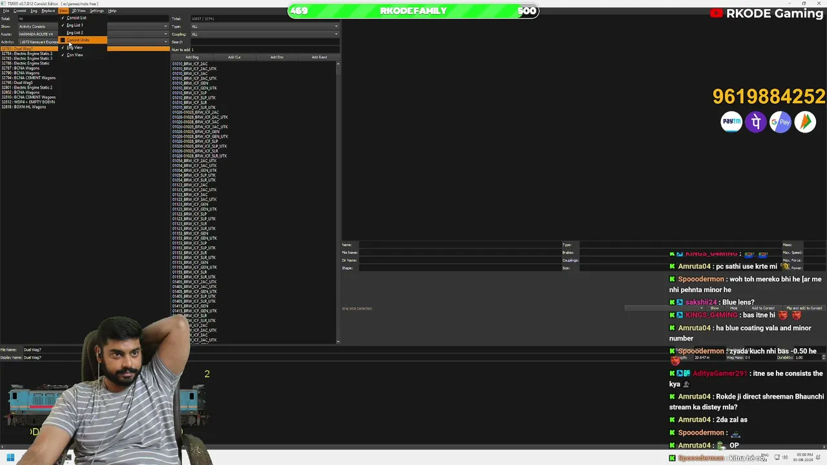Open the File menu

pos(6,11)
